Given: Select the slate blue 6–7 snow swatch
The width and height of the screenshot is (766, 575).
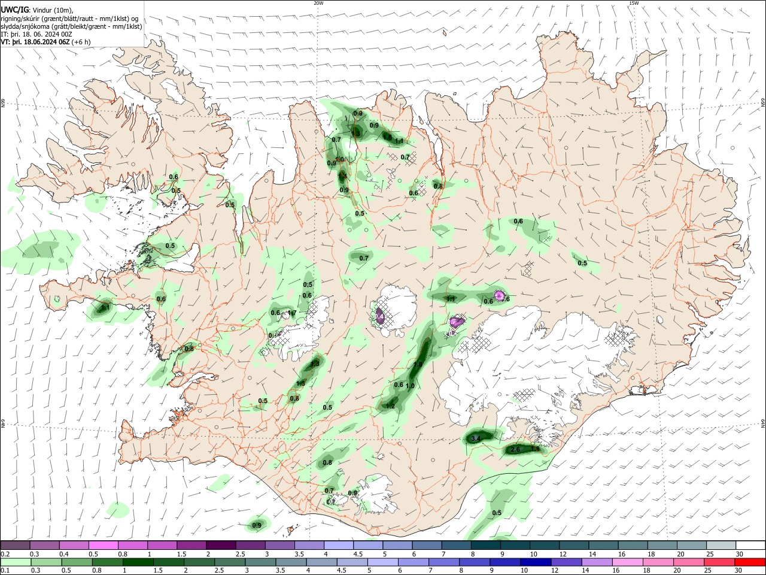Looking at the screenshot, I should [x=427, y=545].
